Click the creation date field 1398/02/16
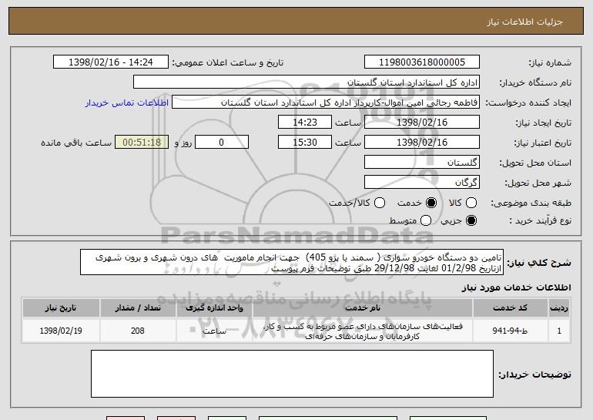Image resolution: width=593 pixels, height=420 pixels. coord(422,123)
